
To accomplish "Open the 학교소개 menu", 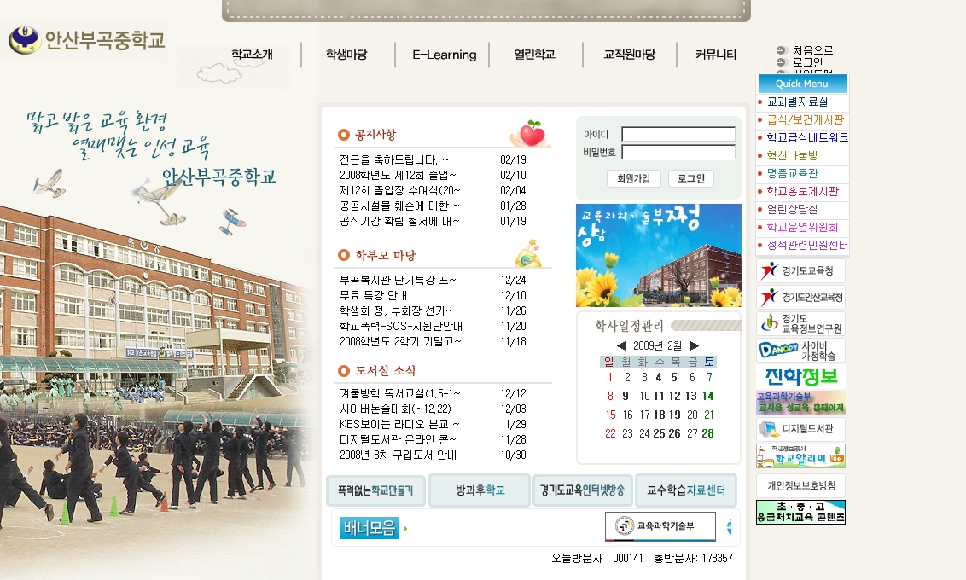I will coord(252,55).
